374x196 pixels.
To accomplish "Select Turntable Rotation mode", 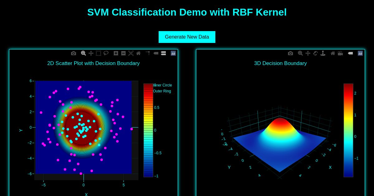I will [323, 53].
